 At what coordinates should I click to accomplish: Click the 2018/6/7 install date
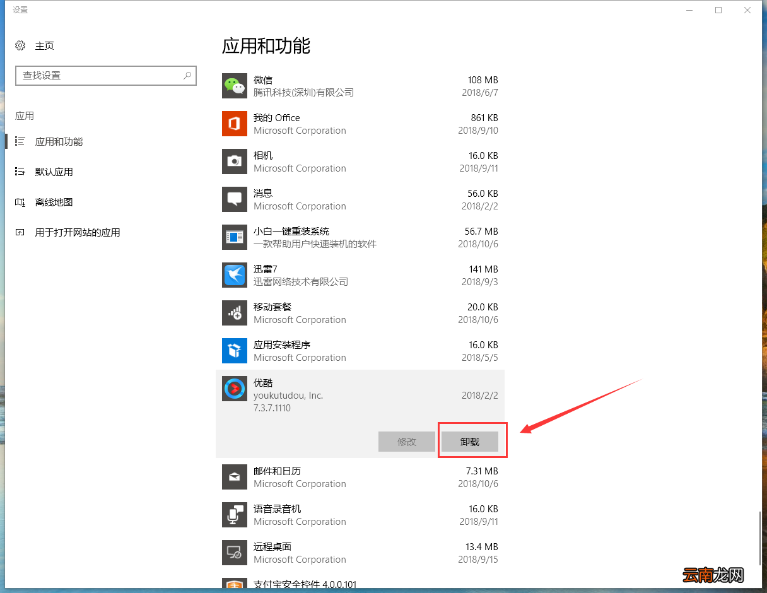pyautogui.click(x=480, y=93)
